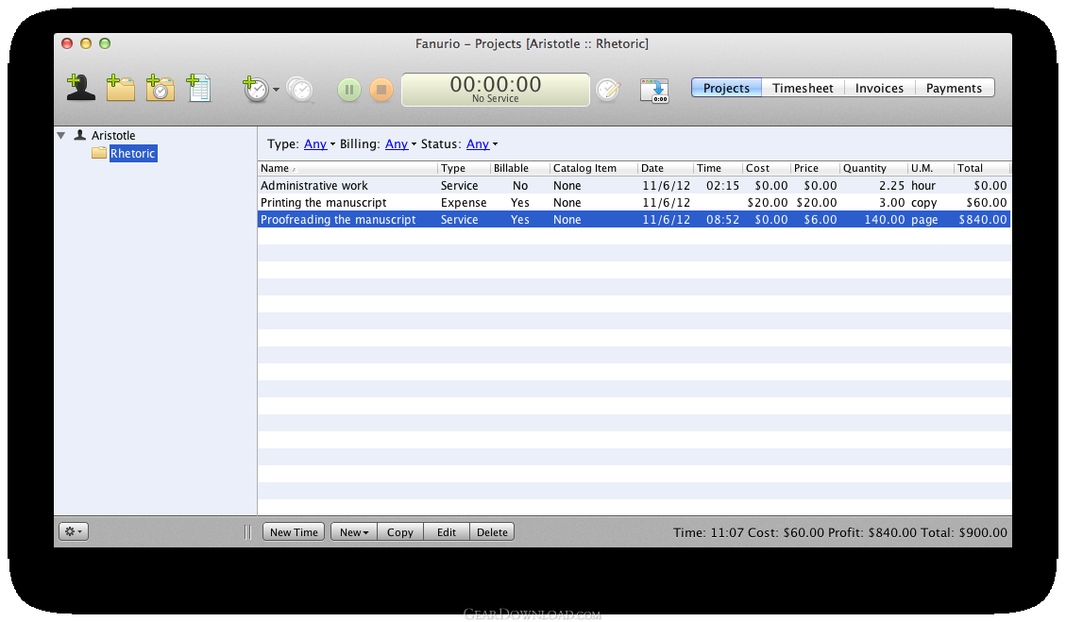
Task: Sort by the Time column header
Action: point(718,168)
